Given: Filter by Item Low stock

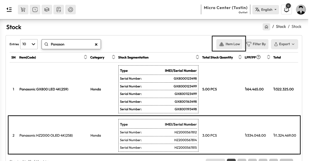Looking at the screenshot, I should pyautogui.click(x=229, y=44).
